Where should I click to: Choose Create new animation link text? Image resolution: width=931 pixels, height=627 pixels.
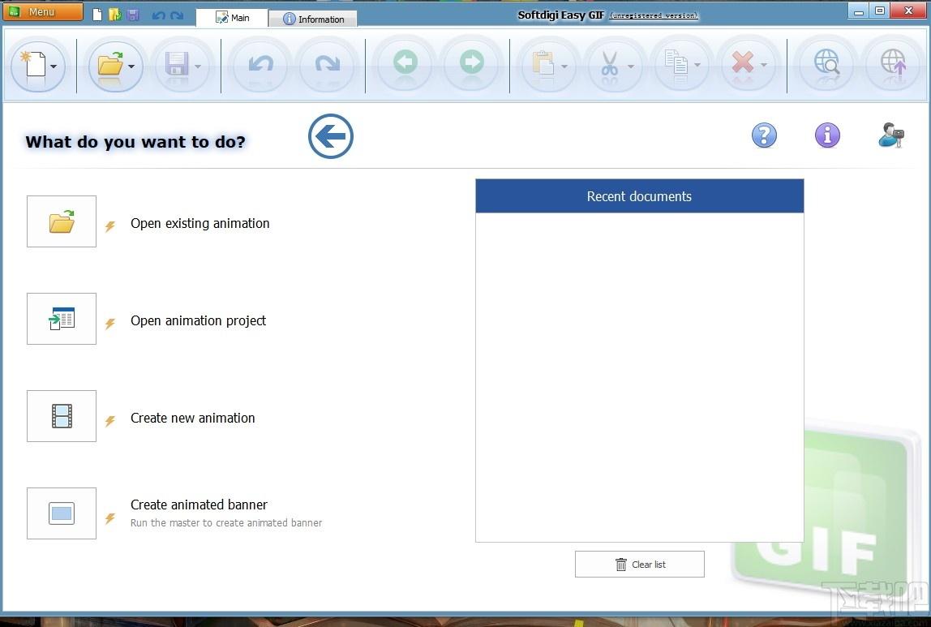coord(193,418)
